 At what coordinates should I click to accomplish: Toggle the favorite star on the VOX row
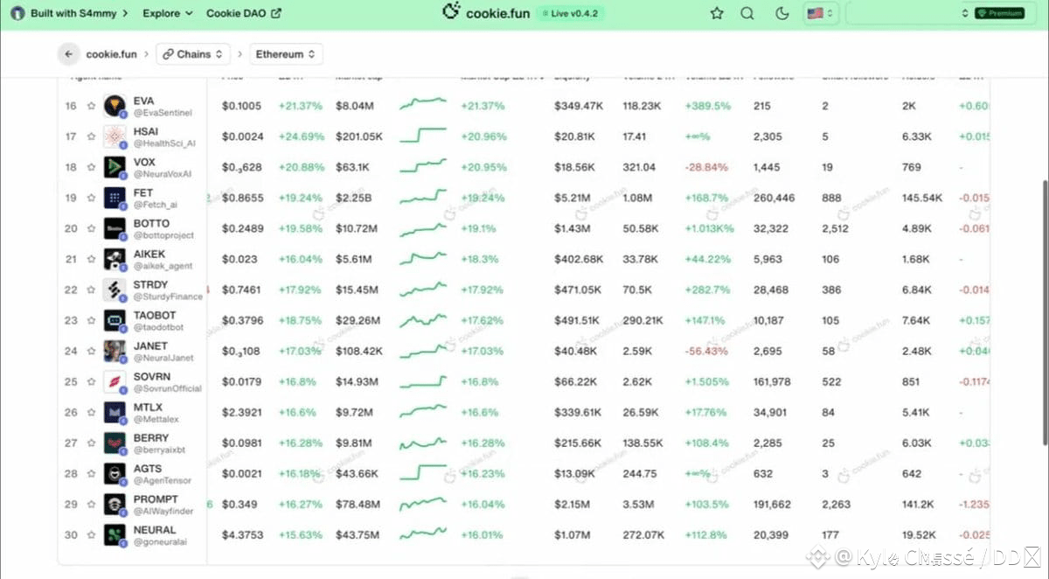pyautogui.click(x=91, y=166)
